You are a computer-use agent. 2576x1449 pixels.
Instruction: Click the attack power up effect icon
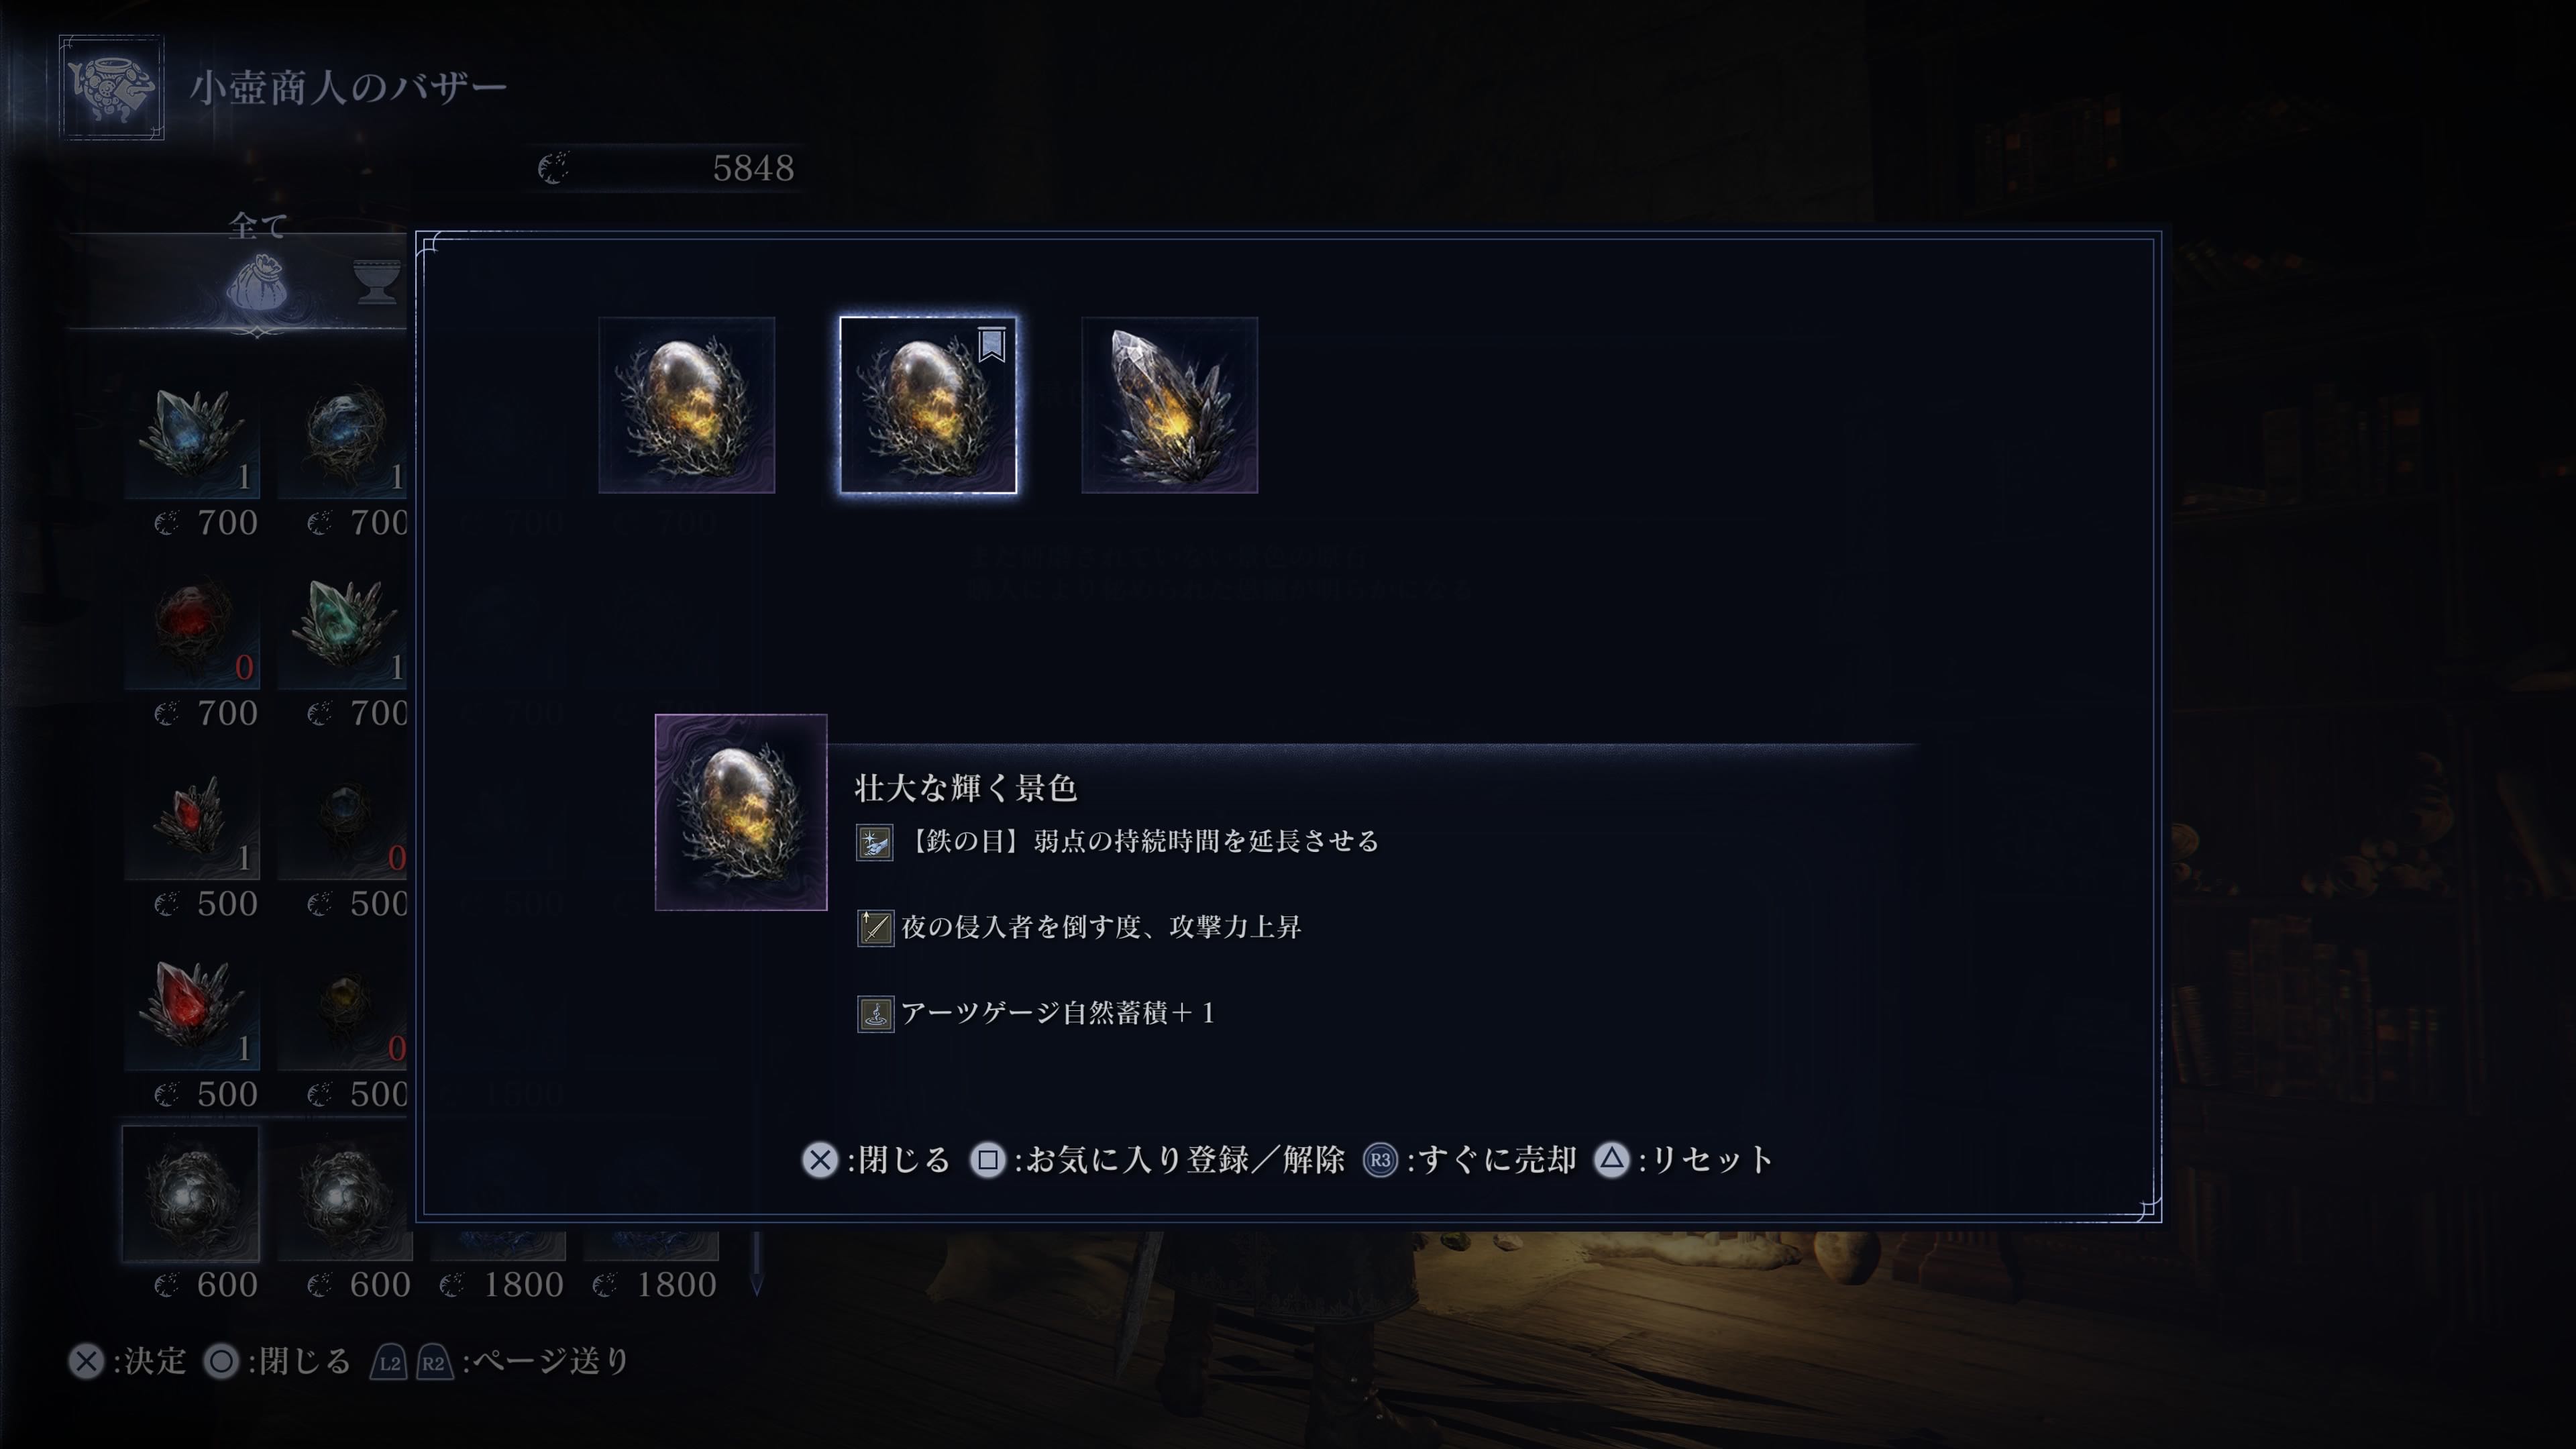[875, 928]
